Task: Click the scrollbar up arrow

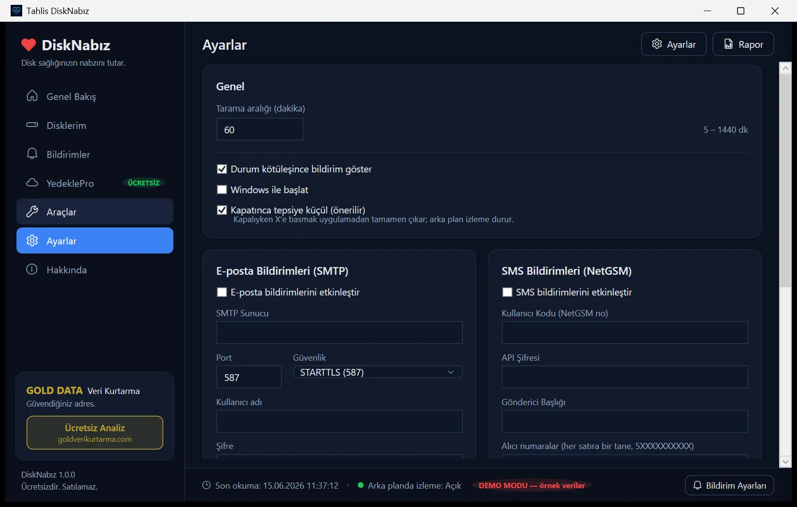Action: pyautogui.click(x=785, y=68)
